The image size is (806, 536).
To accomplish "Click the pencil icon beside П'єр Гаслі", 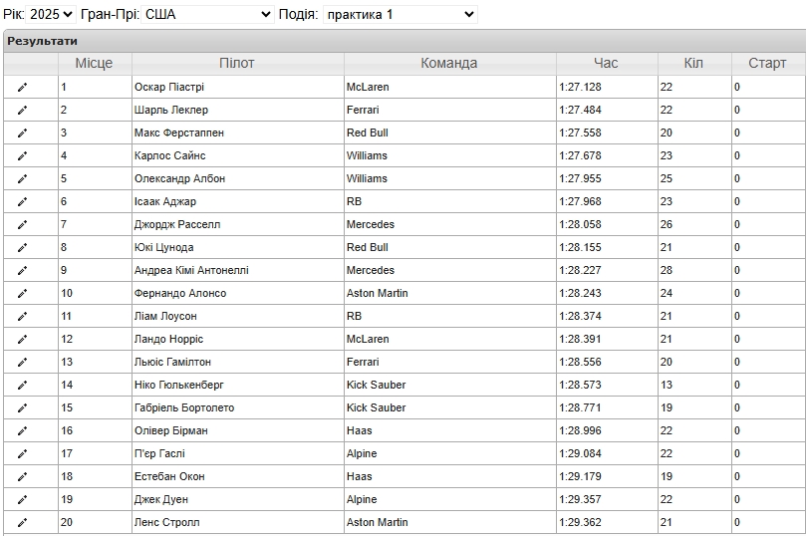I will [22, 454].
